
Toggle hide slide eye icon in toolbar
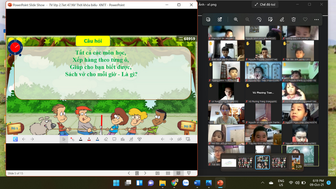pos(179,139)
